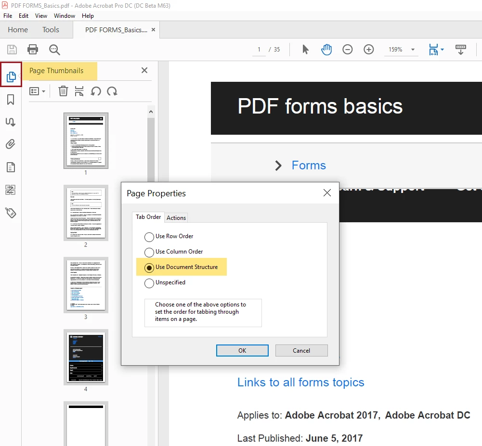This screenshot has width=482, height=446.
Task: Close the Page Properties dialog
Action: [327, 193]
